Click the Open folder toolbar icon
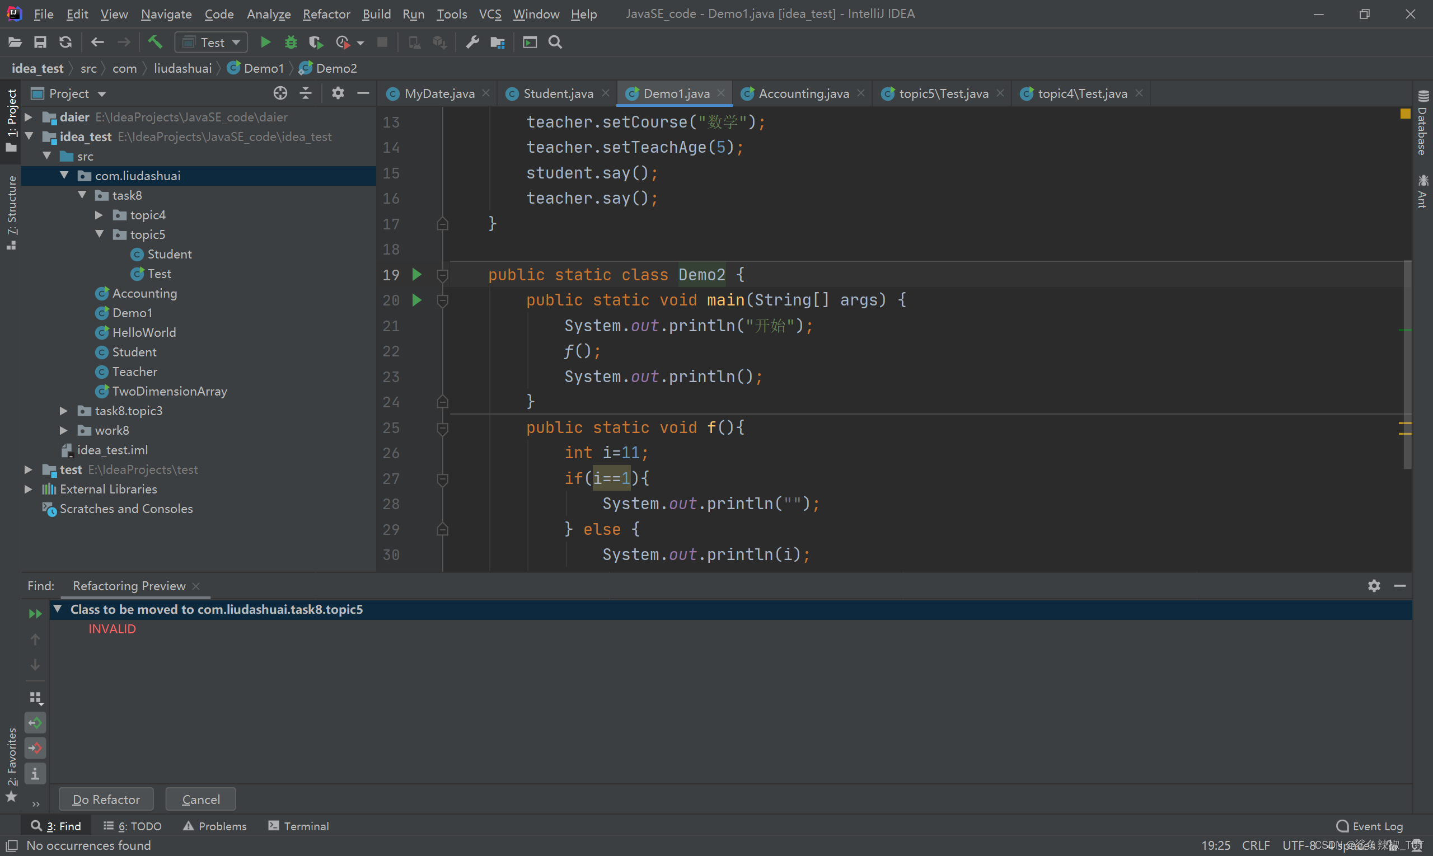The height and width of the screenshot is (856, 1433). point(15,42)
